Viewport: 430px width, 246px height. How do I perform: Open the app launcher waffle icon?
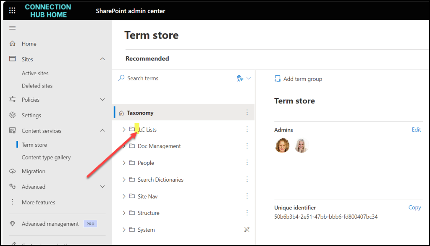tap(12, 11)
